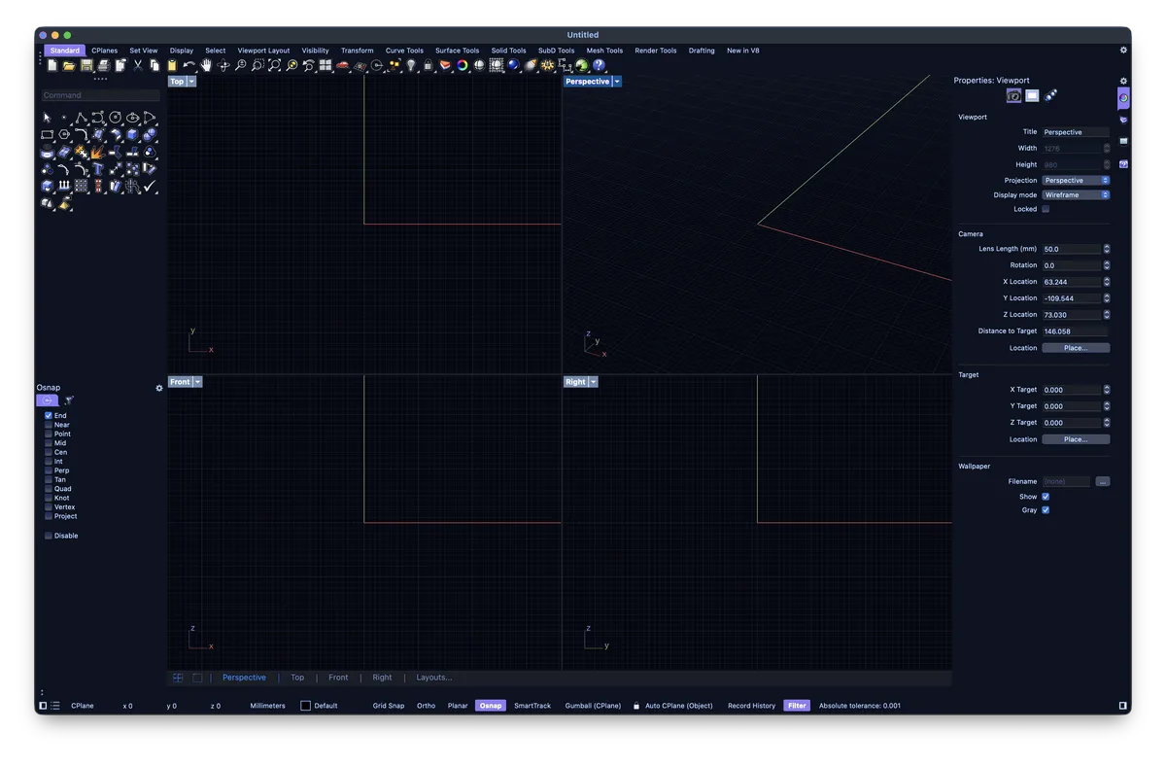Click the Zoom Extents icon
1166x765 pixels.
coord(275,65)
